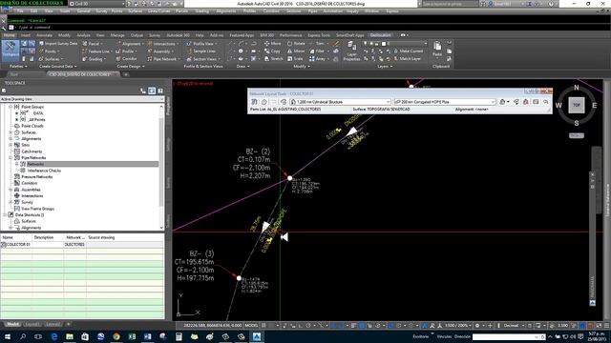Select the Move tool
This screenshot has width=611, height=343.
pos(272,44)
